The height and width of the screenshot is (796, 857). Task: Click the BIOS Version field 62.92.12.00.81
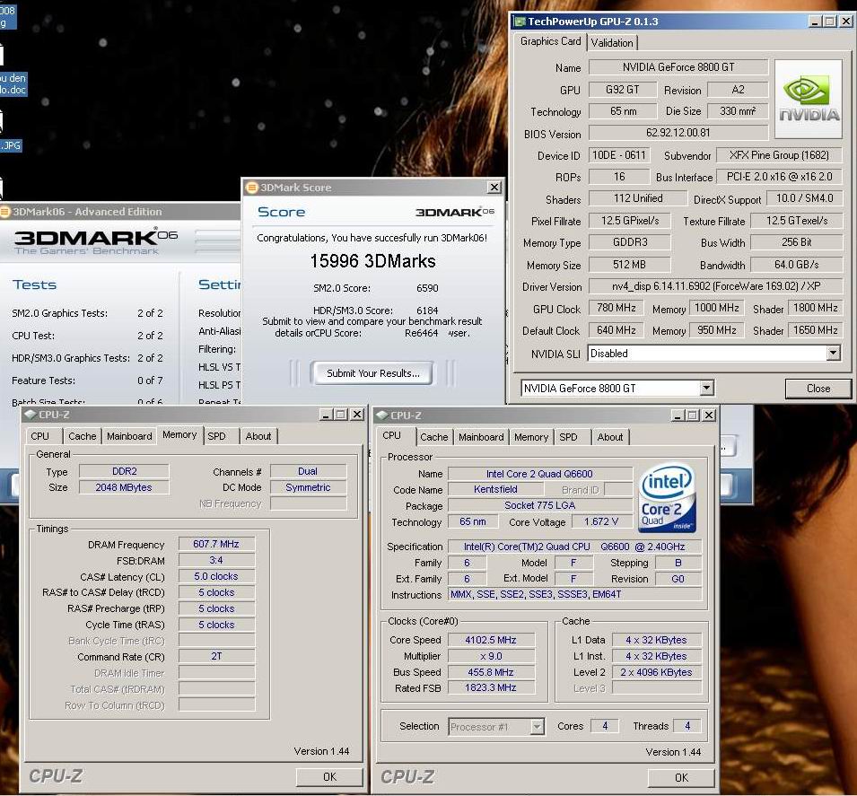click(678, 133)
